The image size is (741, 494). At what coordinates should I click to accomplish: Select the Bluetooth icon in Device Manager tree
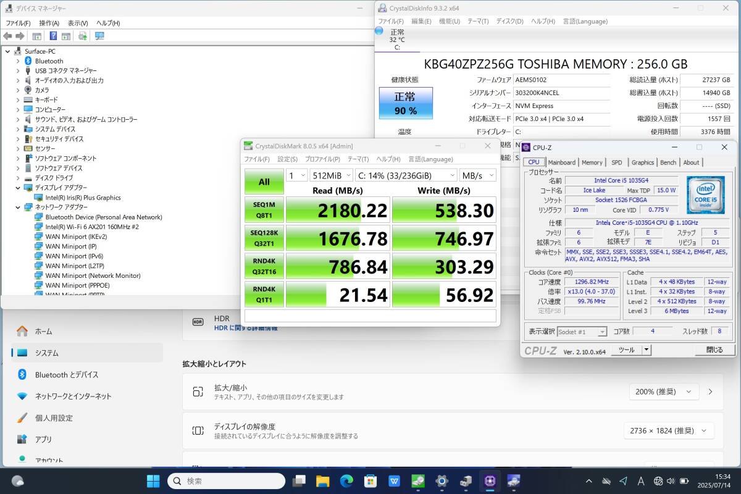pos(28,61)
